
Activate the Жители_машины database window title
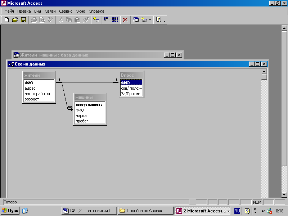click(x=54, y=55)
